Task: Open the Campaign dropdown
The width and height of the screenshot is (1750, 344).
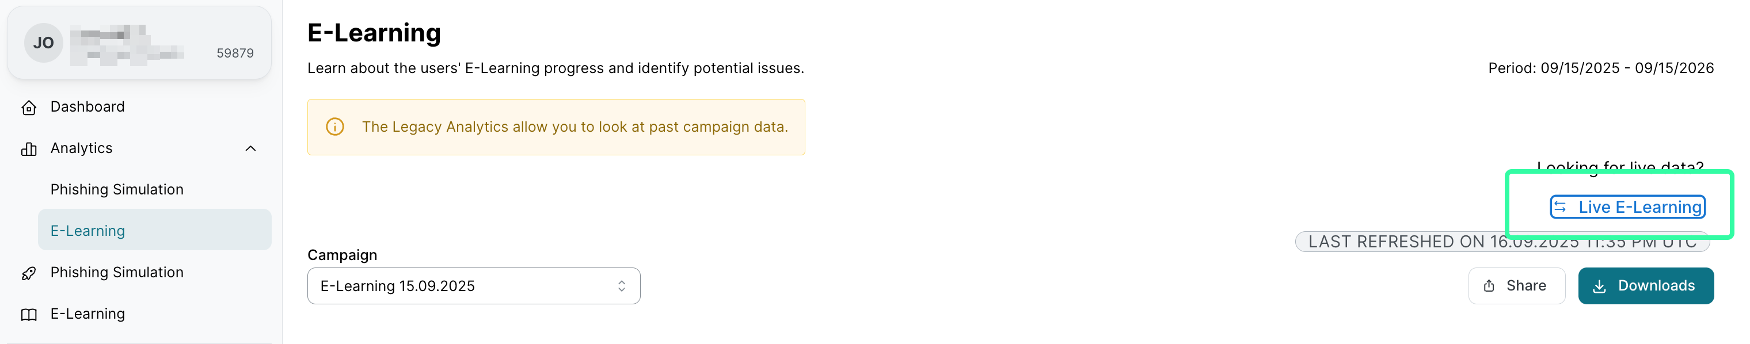Action: click(473, 286)
